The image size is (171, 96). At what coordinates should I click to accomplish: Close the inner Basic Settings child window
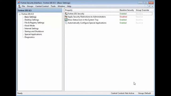152,6
